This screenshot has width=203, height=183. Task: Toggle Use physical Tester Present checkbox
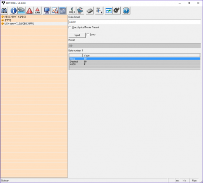(70, 27)
